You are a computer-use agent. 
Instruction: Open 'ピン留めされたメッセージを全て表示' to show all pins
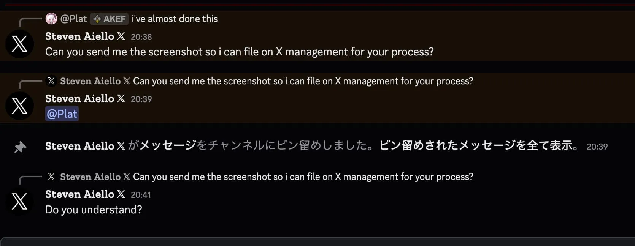(476, 146)
